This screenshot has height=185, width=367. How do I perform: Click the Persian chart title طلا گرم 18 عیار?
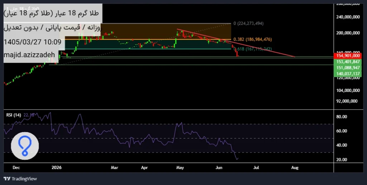click(x=51, y=13)
